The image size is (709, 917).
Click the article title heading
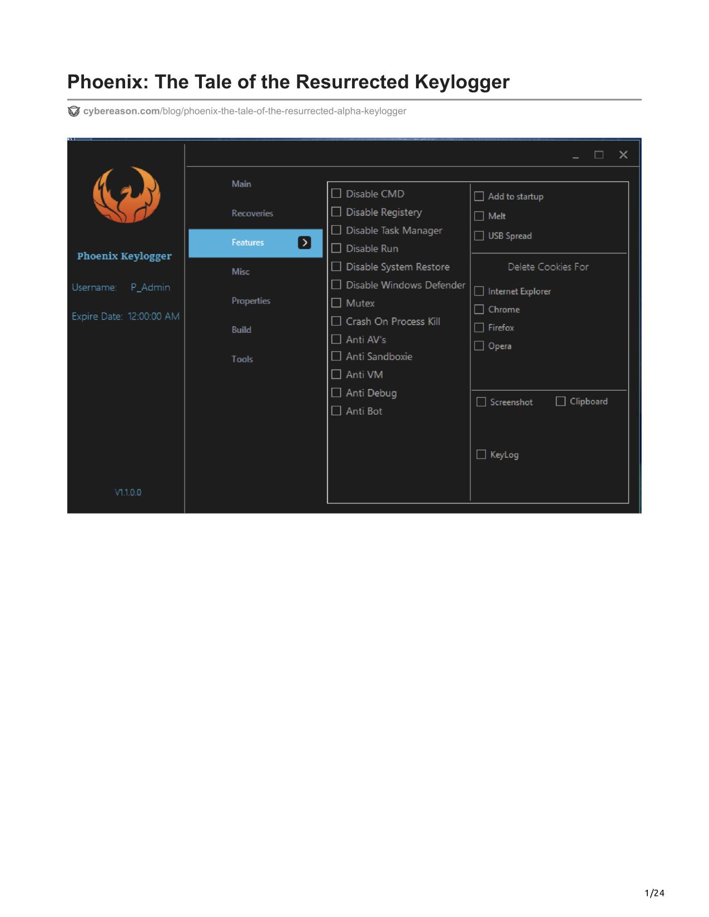(x=289, y=82)
